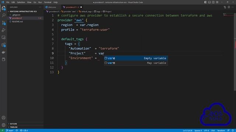This screenshot has height=132, width=236.
Task: Click line number 13 in the gutter
Action: [x=52, y=72]
